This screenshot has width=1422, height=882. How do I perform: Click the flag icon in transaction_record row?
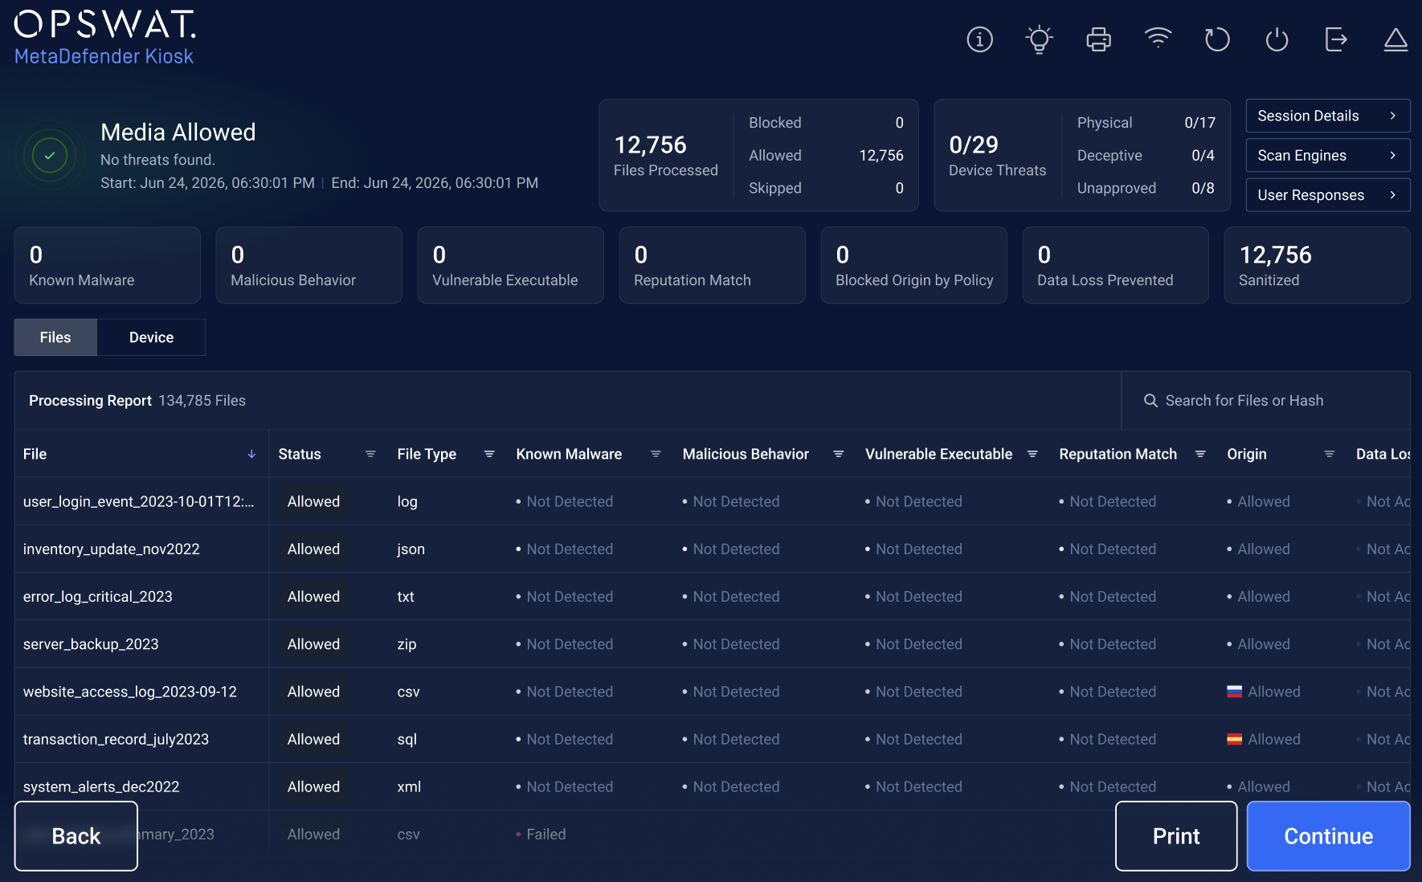coord(1235,739)
